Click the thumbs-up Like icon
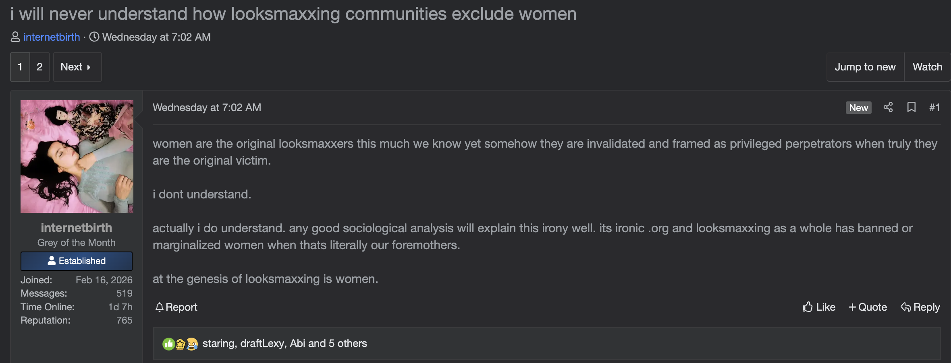The image size is (951, 363). pos(808,307)
